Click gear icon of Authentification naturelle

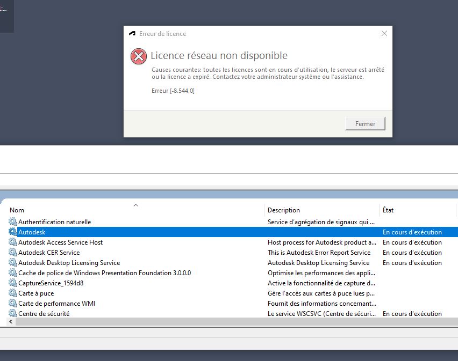(x=13, y=222)
